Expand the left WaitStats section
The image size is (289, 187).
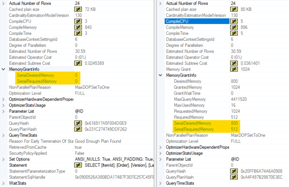4,183
